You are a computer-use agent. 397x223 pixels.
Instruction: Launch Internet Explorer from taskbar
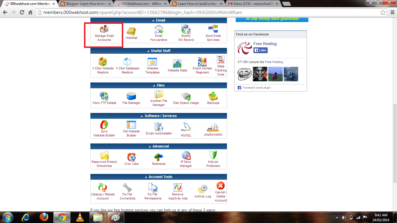26,217
